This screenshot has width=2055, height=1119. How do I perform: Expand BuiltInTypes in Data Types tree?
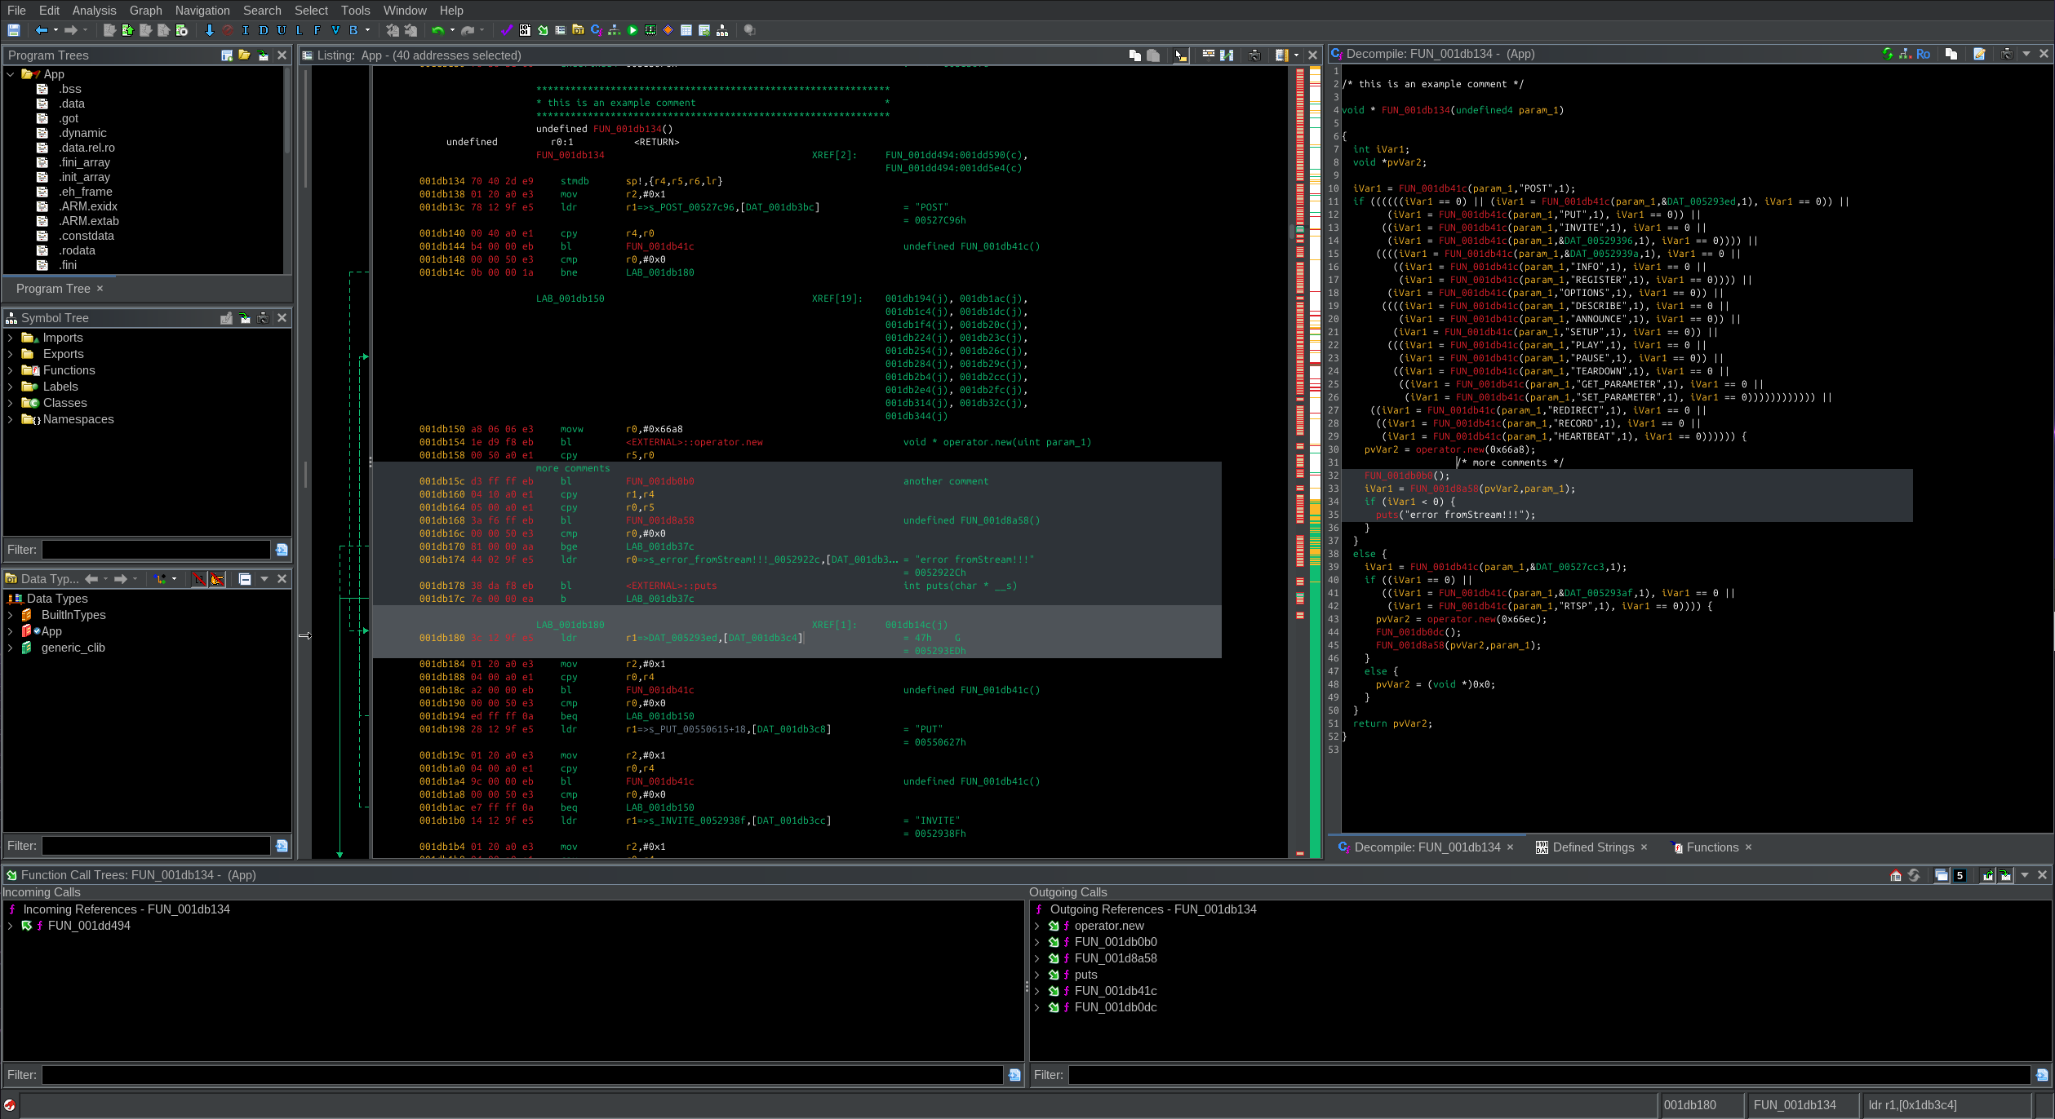pos(10,615)
